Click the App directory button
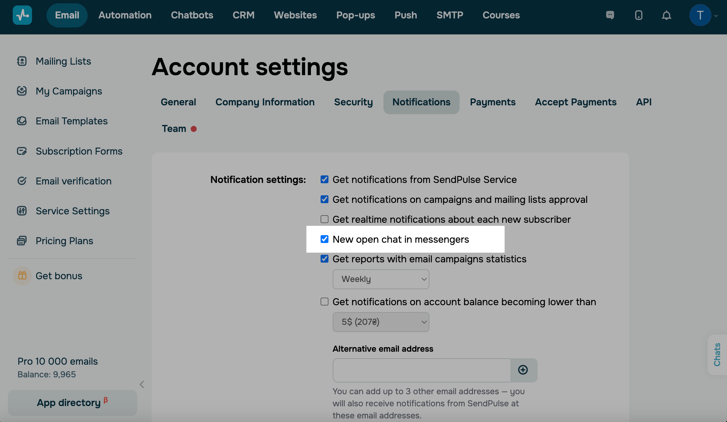 click(x=73, y=403)
